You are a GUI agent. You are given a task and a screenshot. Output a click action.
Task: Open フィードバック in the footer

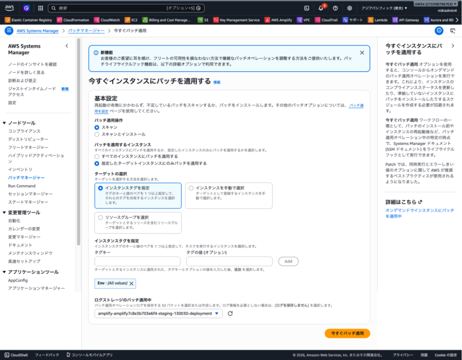47,355
